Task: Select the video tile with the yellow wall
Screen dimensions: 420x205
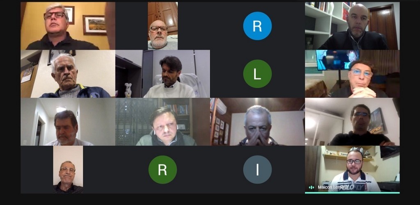Action: (x=68, y=26)
